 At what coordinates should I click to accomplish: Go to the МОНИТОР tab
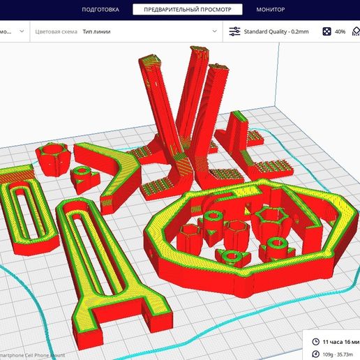[271, 10]
